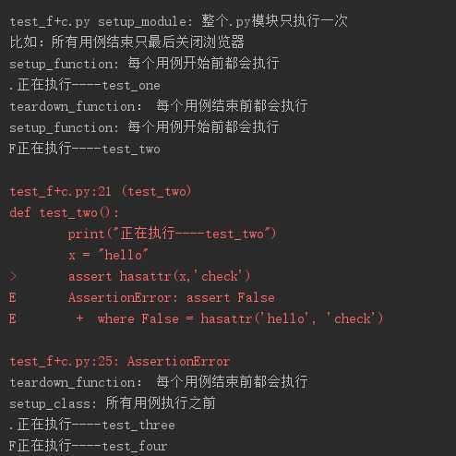This screenshot has width=456, height=456.
Task: Click the first setup_function output line
Action: point(144,64)
